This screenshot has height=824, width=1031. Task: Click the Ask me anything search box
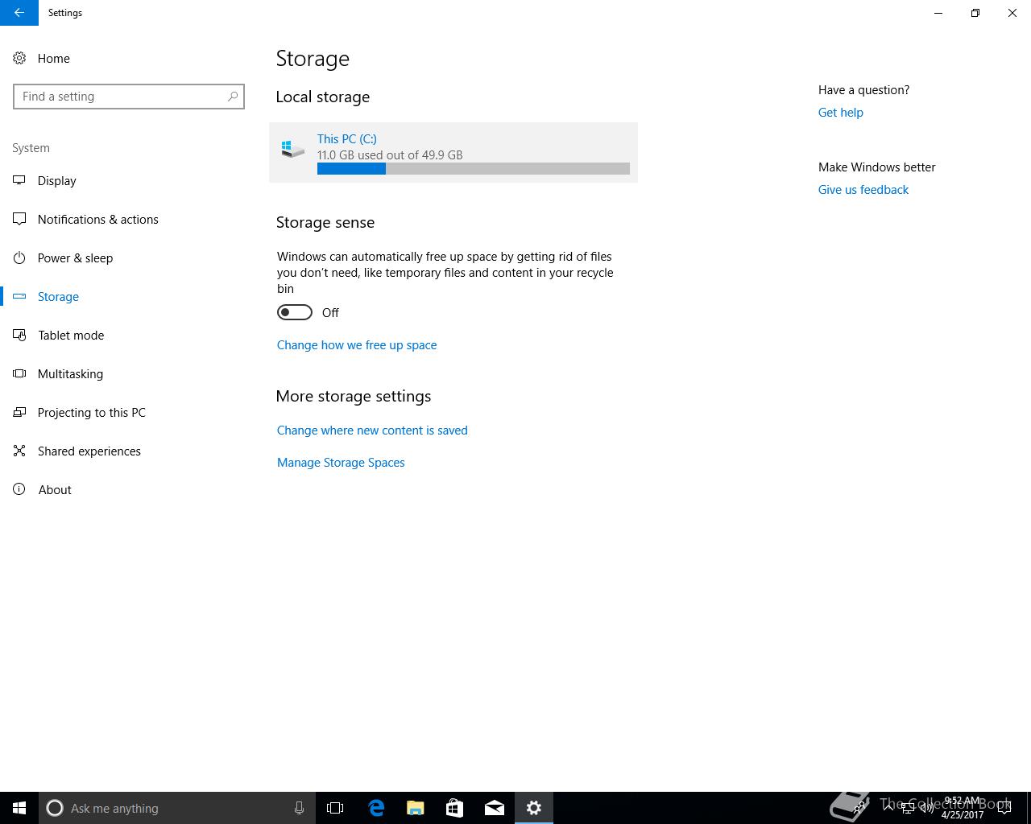(177, 808)
